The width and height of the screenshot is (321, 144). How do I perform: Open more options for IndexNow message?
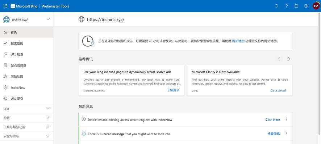[287, 120]
